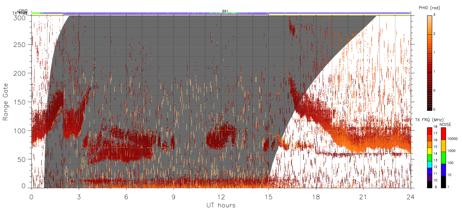Click the blue 11–12 MHz TX FRQ swatch
462x213 pixels.
coord(429,171)
